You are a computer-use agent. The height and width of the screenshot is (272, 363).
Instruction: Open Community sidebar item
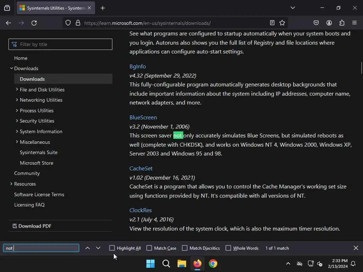point(27,174)
